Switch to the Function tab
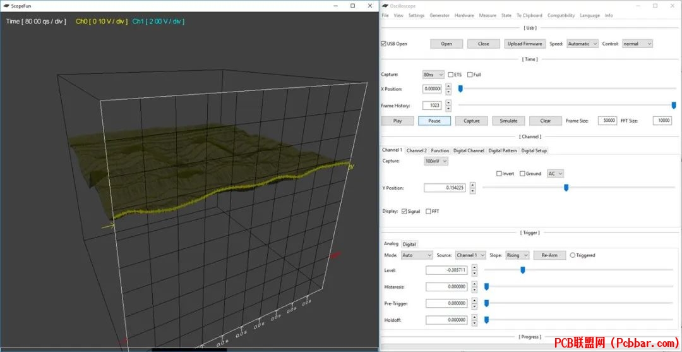This screenshot has height=352, width=682. coord(440,150)
